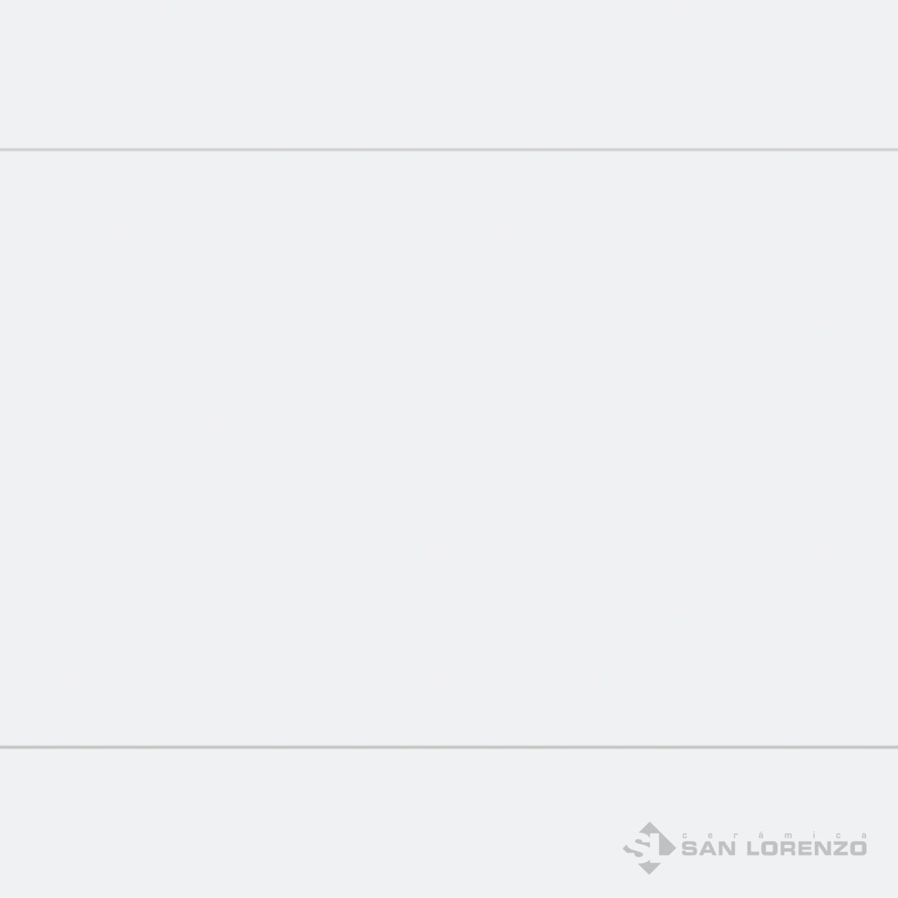Click the upper horizontal grout line

point(449,150)
